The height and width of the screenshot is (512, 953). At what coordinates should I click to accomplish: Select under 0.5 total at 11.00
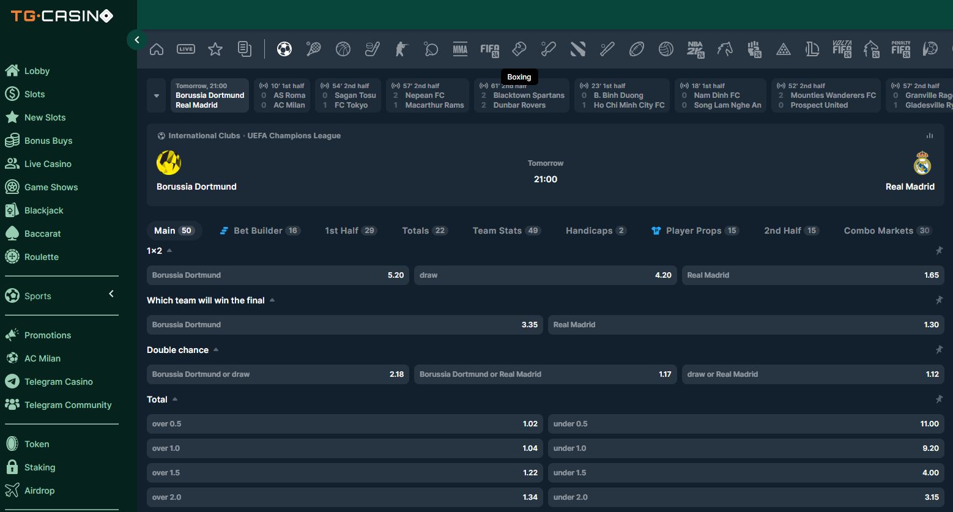pyautogui.click(x=746, y=424)
